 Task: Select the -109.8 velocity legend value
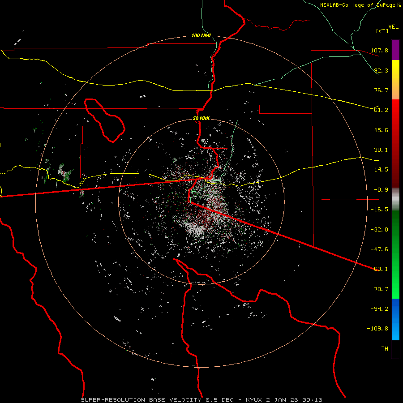pyautogui.click(x=377, y=329)
